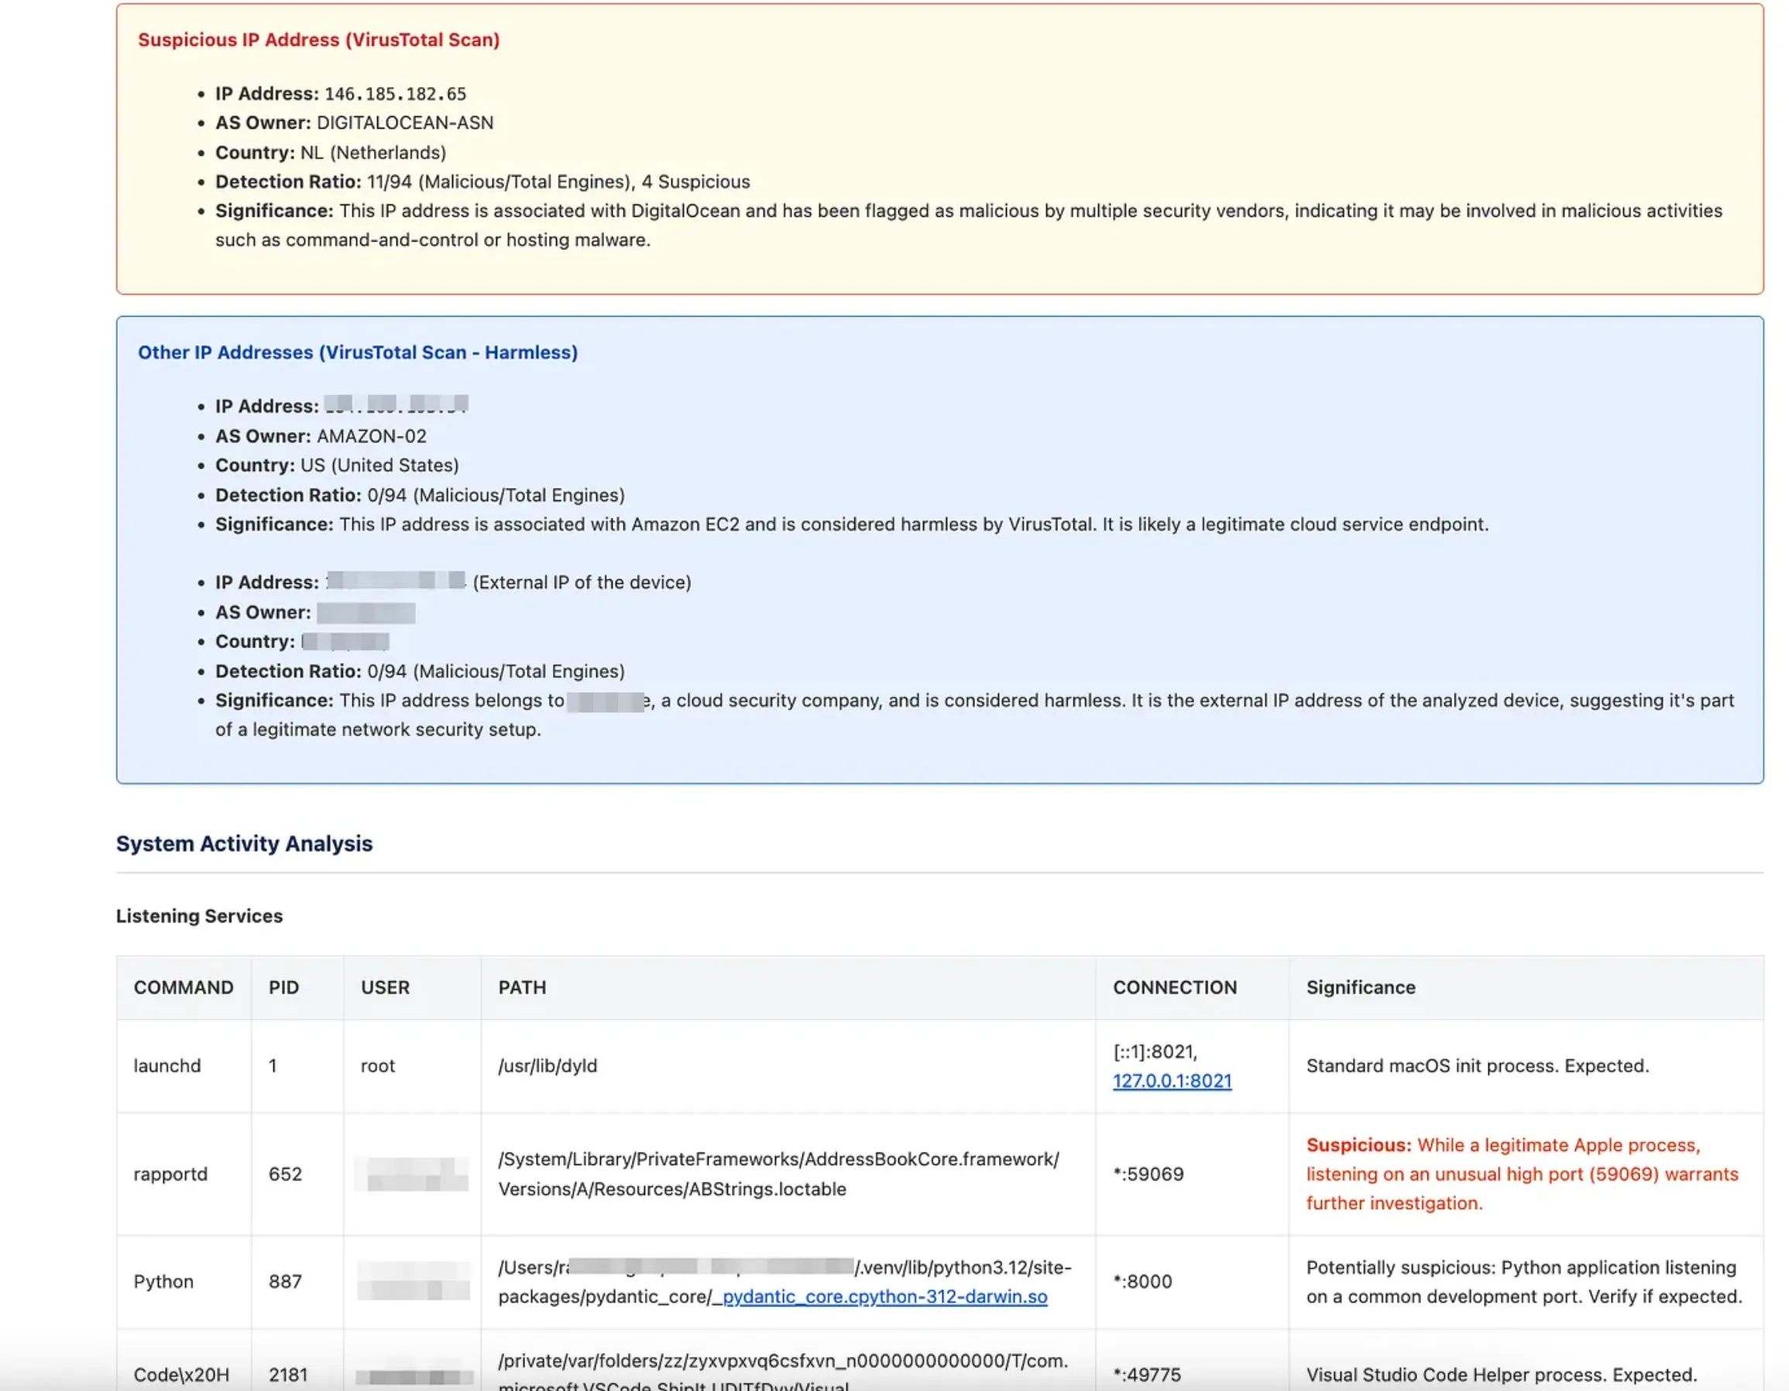Click the "0/94" detection ratio under AMAZON-02
The width and height of the screenshot is (1789, 1391).
click(x=421, y=495)
